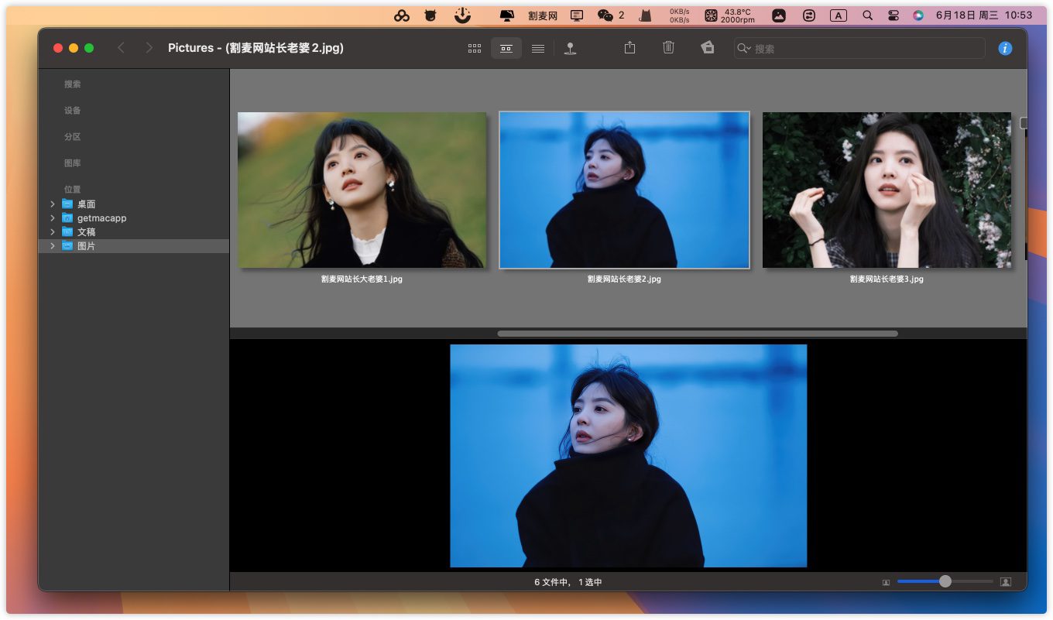Share the selected photo

[629, 48]
